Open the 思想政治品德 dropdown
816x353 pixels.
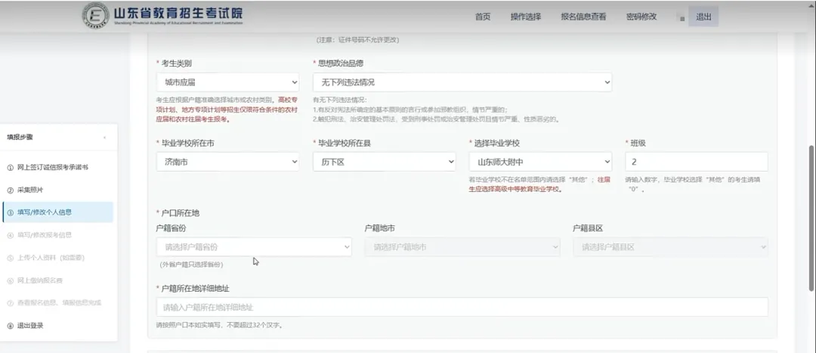pos(462,82)
